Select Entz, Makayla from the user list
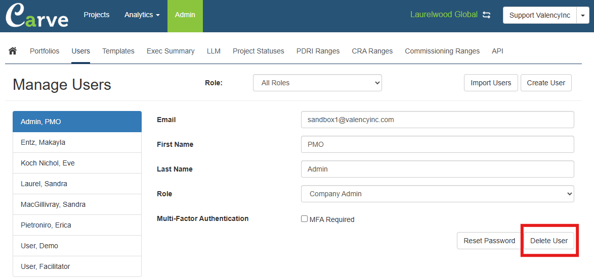 77,142
